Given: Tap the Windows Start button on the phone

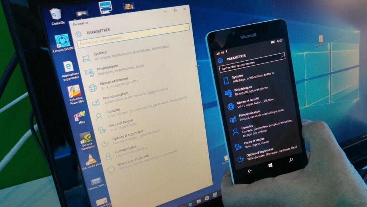Looking at the screenshot, I should (x=271, y=165).
